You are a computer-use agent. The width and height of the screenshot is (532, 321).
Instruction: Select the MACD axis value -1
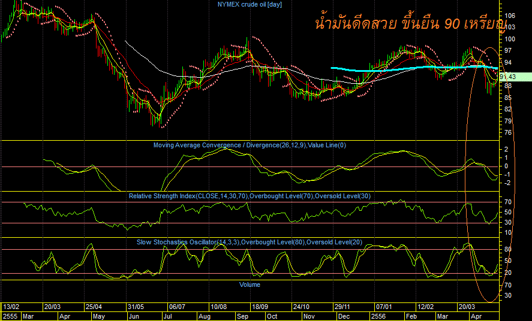[x=506, y=175]
